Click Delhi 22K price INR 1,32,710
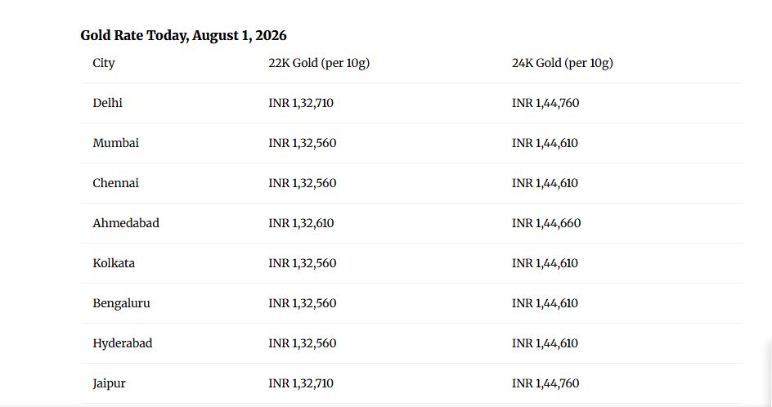 tap(301, 103)
